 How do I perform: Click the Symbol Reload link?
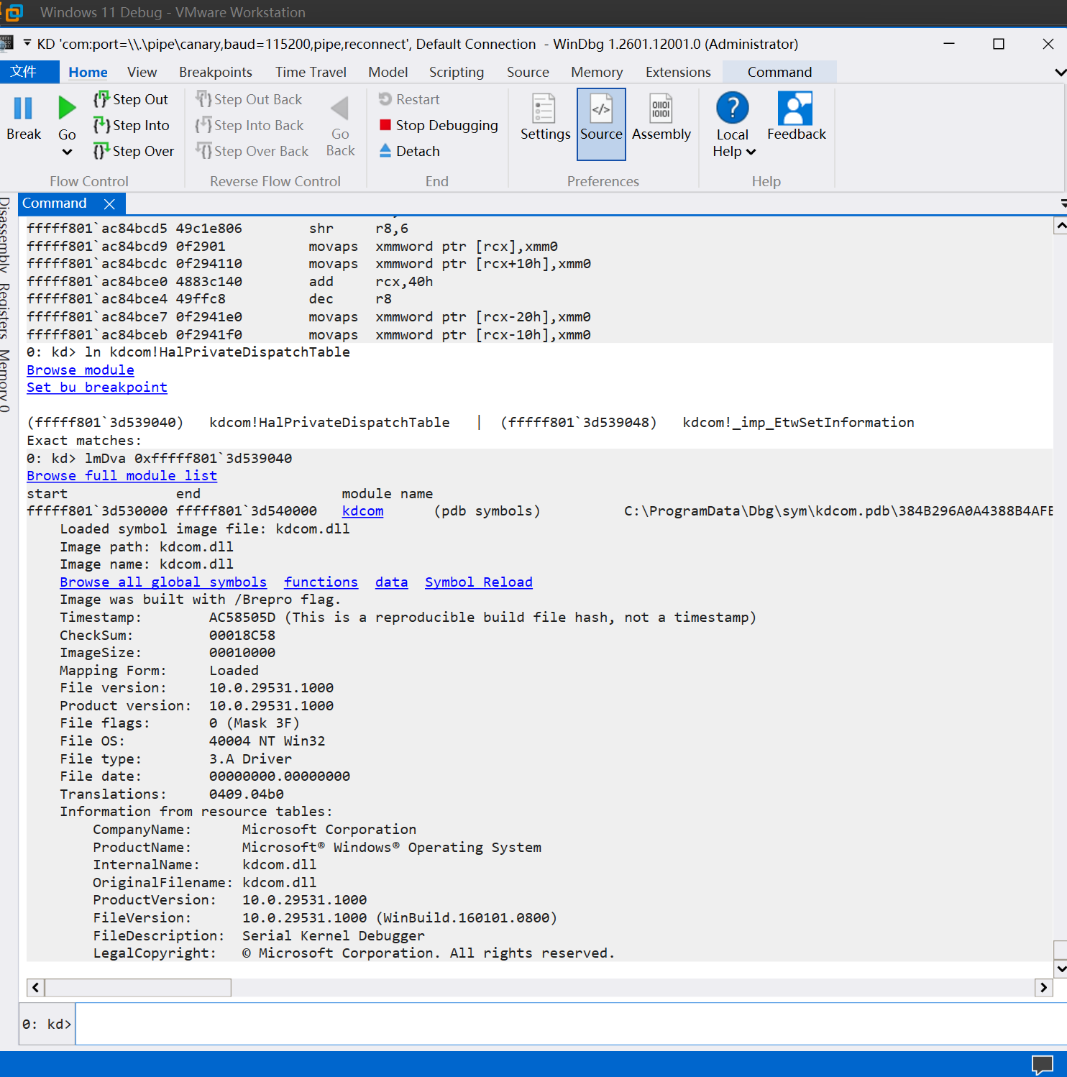coord(478,582)
